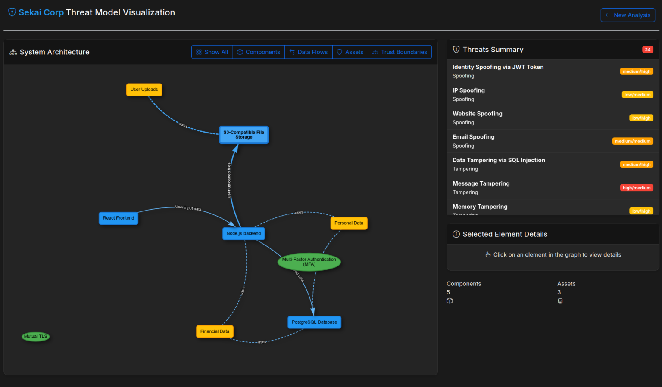Click the arrows icon on Data Flows filter

[x=294, y=52]
